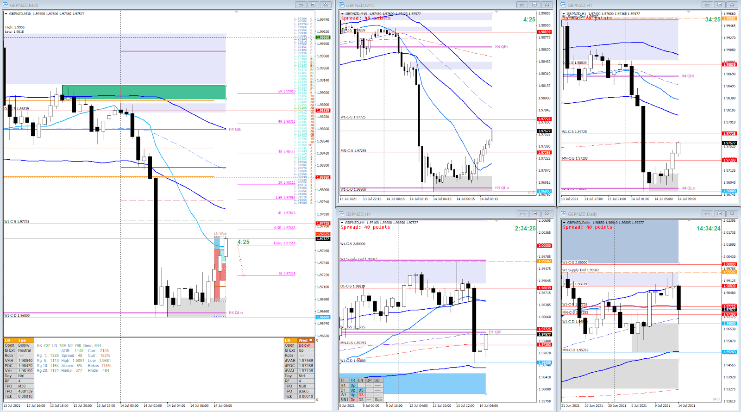The image size is (741, 412).
Task: Click the GBPNZD,H1 chart window icon
Action: [x=564, y=5]
